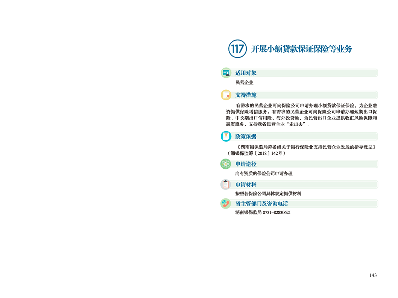
Task: Click the 申请途径 heading
Action: tap(246, 164)
